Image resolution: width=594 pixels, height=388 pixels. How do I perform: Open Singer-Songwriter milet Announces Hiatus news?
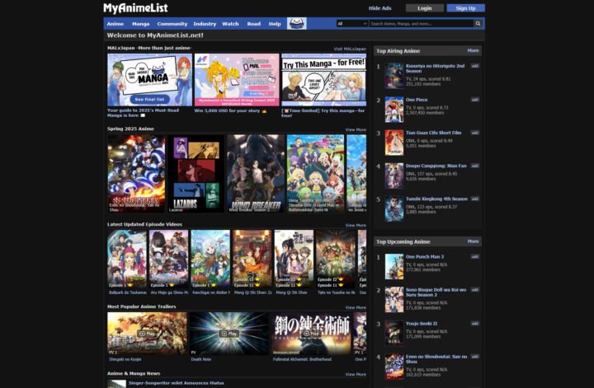tap(177, 383)
